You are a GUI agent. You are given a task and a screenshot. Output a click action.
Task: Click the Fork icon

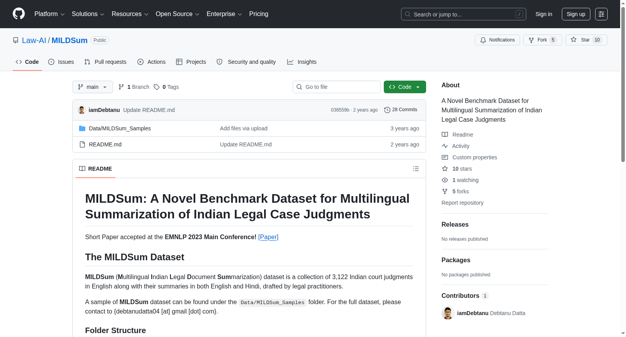point(531,40)
